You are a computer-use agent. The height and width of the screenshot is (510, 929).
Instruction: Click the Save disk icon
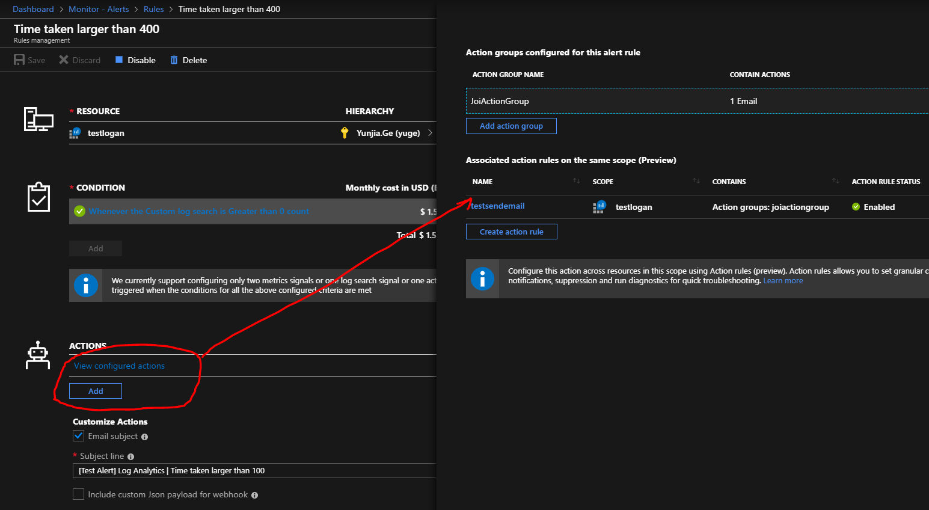pyautogui.click(x=19, y=60)
